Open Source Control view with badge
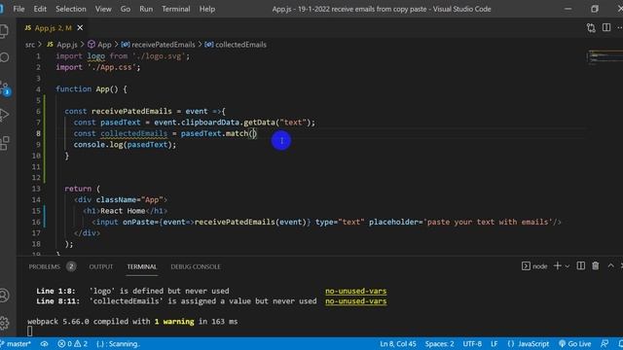The height and width of the screenshot is (350, 623). click(x=5, y=88)
